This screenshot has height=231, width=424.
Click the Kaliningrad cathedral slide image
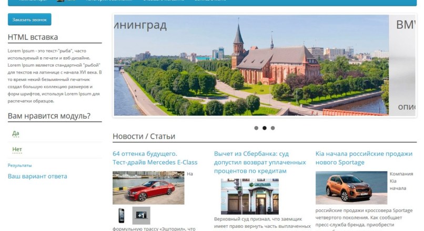(251, 65)
